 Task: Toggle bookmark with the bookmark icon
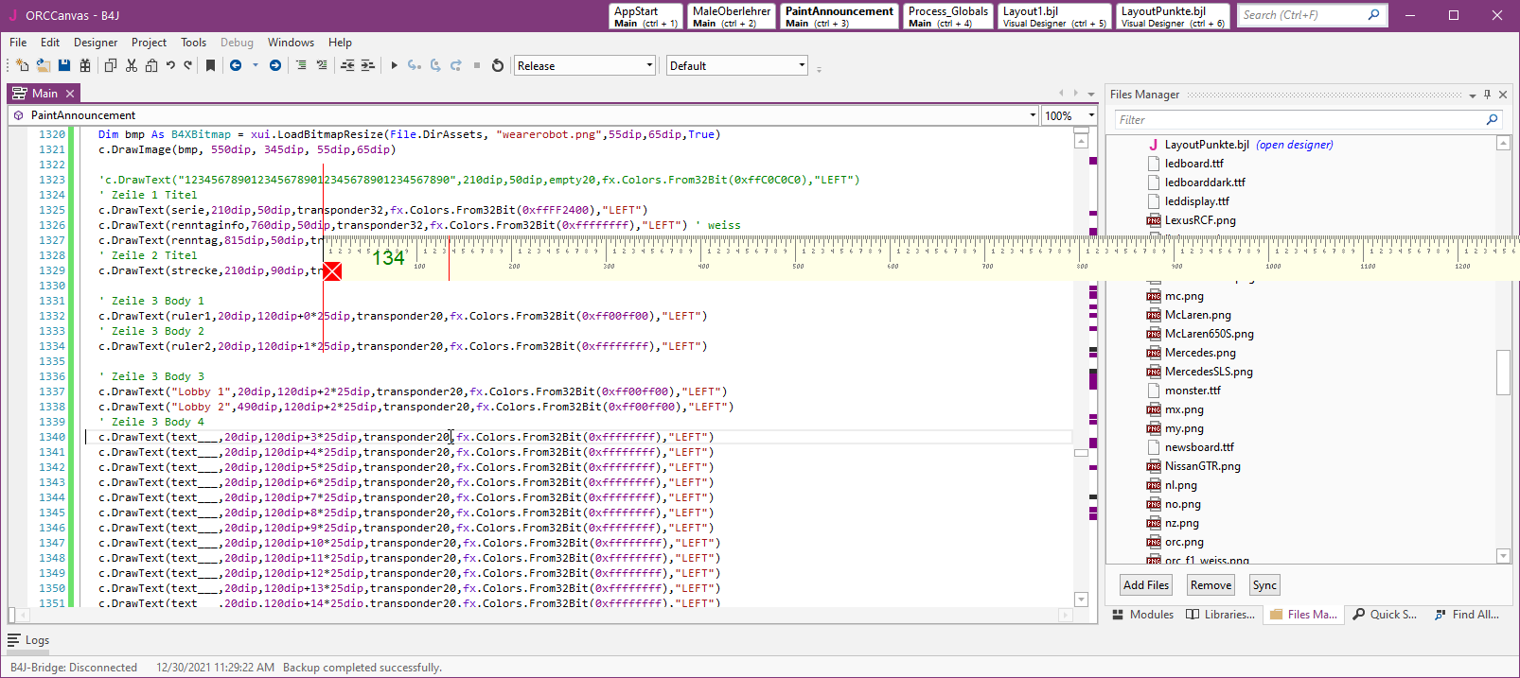210,65
